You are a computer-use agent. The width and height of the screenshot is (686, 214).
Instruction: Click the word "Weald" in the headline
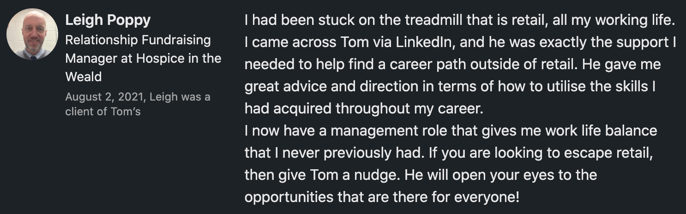point(83,77)
